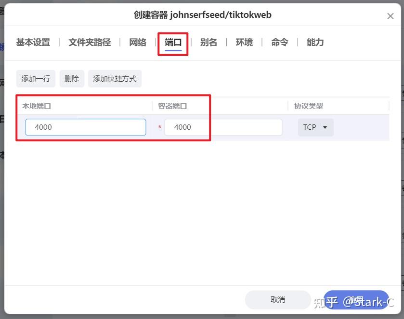Click the 本地端口 column header
Screen dimensions: 404x319
click(x=37, y=106)
